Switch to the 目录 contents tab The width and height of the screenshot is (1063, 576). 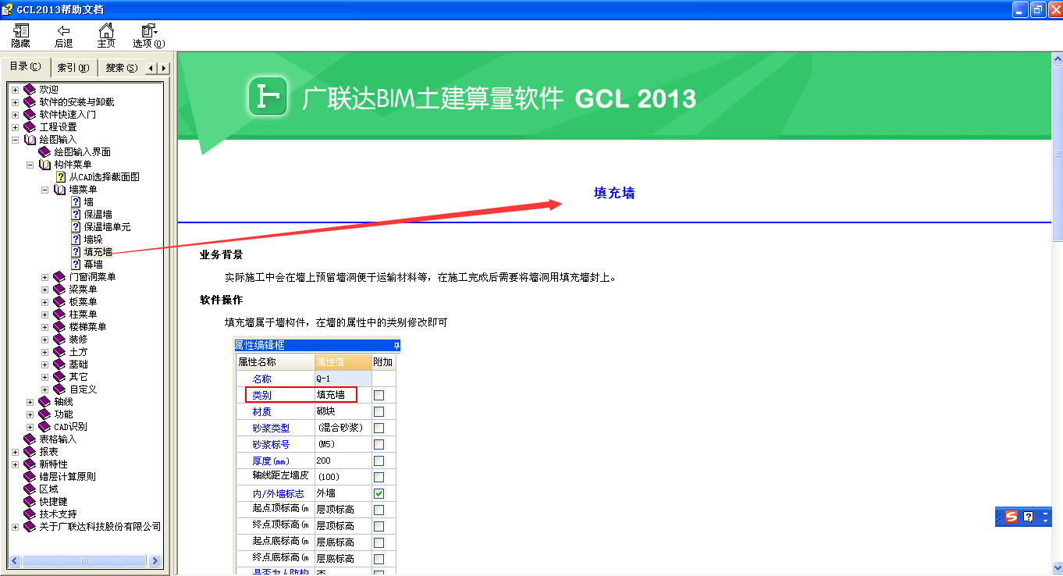click(25, 66)
